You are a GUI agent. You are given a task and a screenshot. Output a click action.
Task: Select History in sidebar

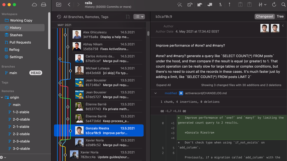(22, 28)
